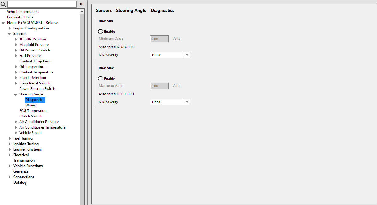Expand Engine Configuration arrow
This screenshot has width=377, height=205.
(10, 28)
